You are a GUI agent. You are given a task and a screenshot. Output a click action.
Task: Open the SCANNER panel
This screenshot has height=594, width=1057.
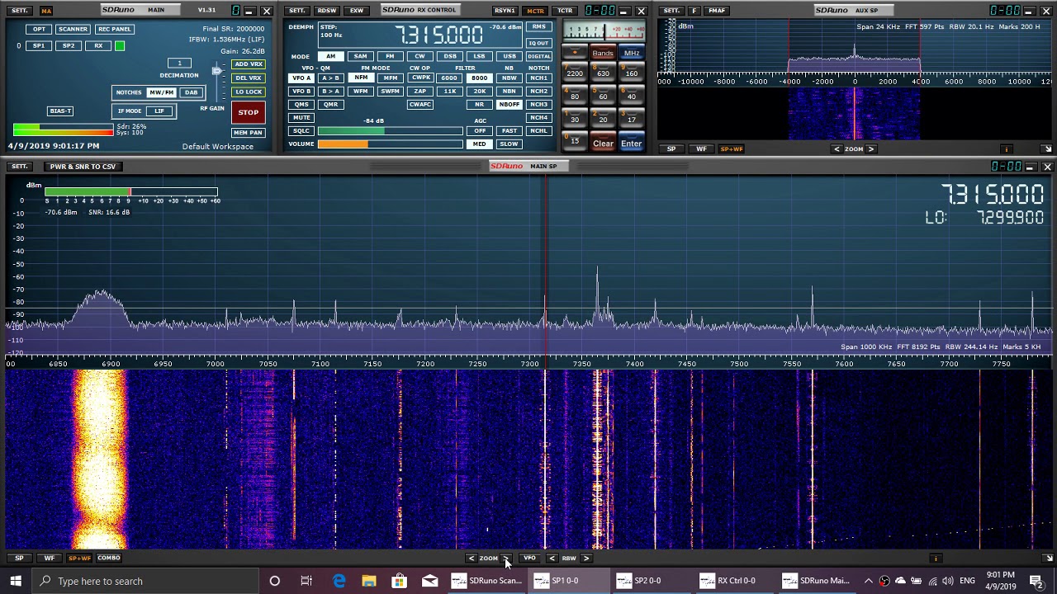click(73, 29)
